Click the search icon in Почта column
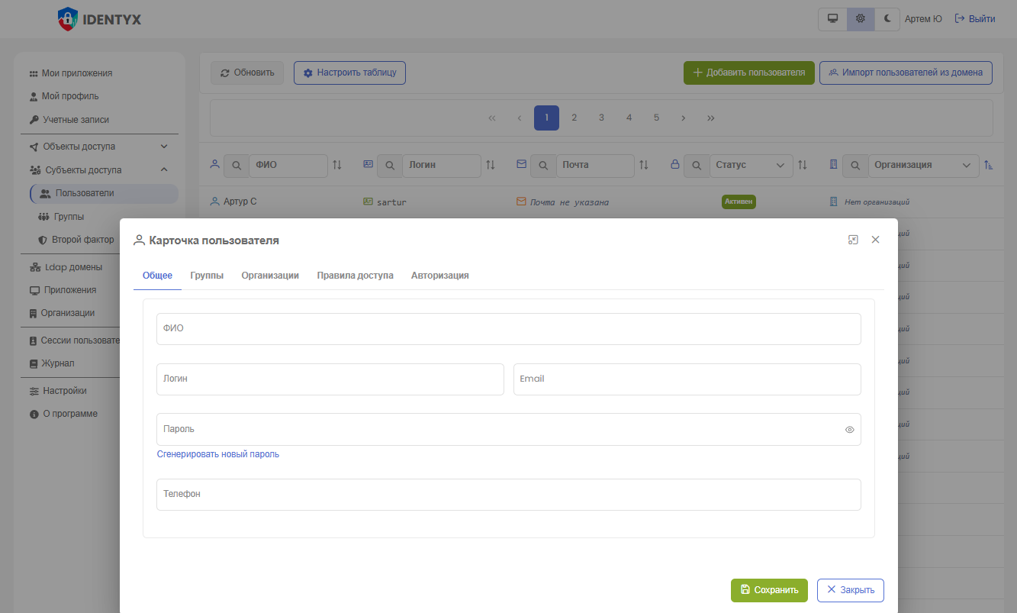Image resolution: width=1017 pixels, height=613 pixels. [x=542, y=166]
